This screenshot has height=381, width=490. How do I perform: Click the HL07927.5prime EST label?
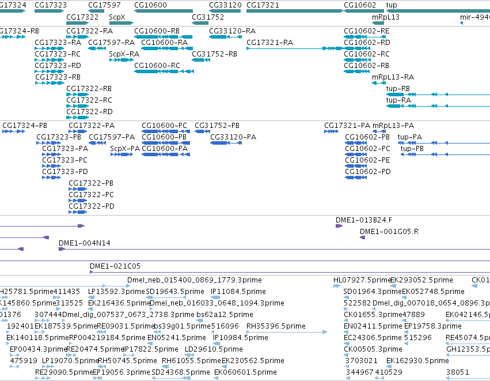click(363, 280)
